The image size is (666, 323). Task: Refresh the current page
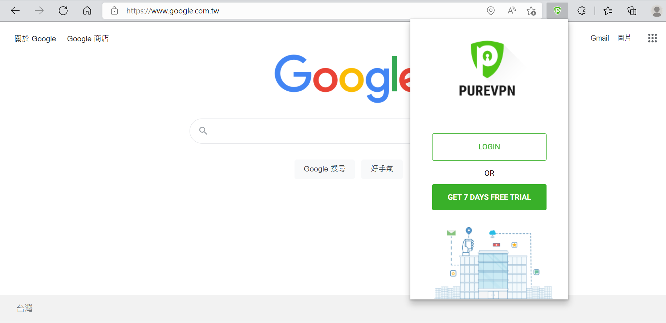tap(63, 11)
